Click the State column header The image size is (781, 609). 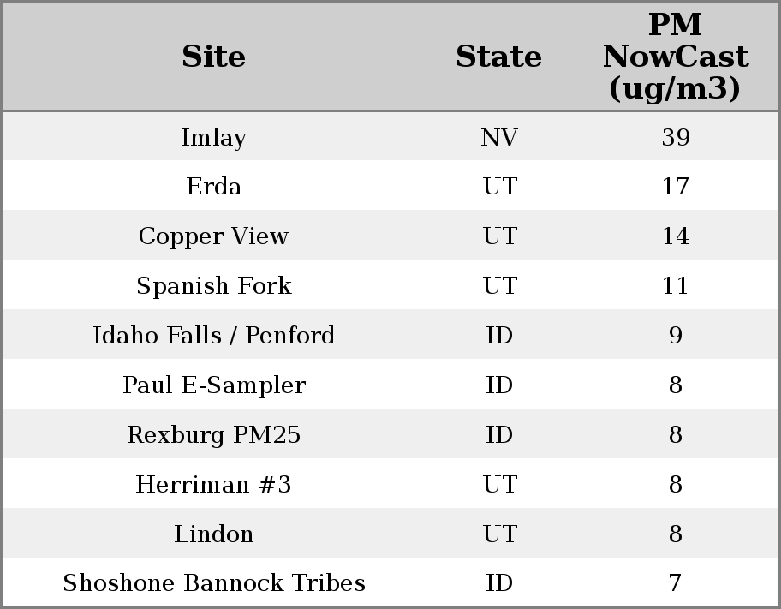click(x=498, y=57)
